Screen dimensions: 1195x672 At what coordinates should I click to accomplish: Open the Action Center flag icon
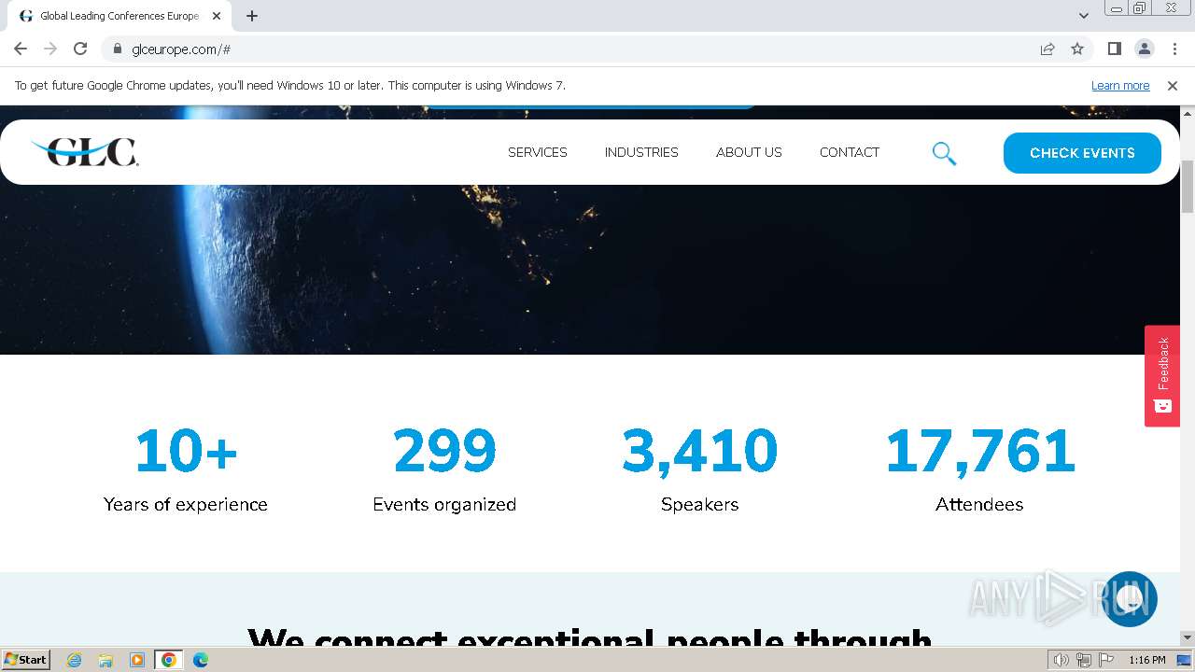(1106, 660)
